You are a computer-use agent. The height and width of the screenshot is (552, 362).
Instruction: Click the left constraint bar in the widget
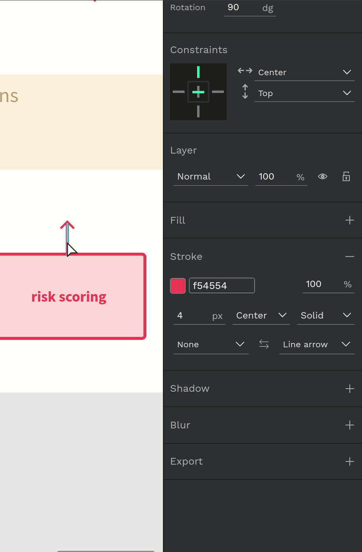click(178, 92)
